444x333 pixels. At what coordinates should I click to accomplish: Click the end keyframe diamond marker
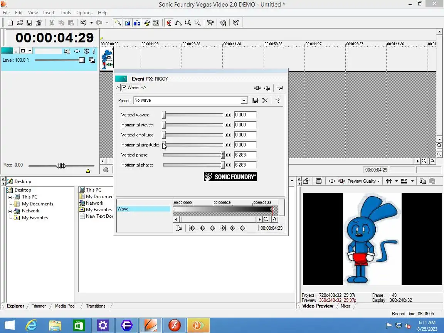(272, 209)
